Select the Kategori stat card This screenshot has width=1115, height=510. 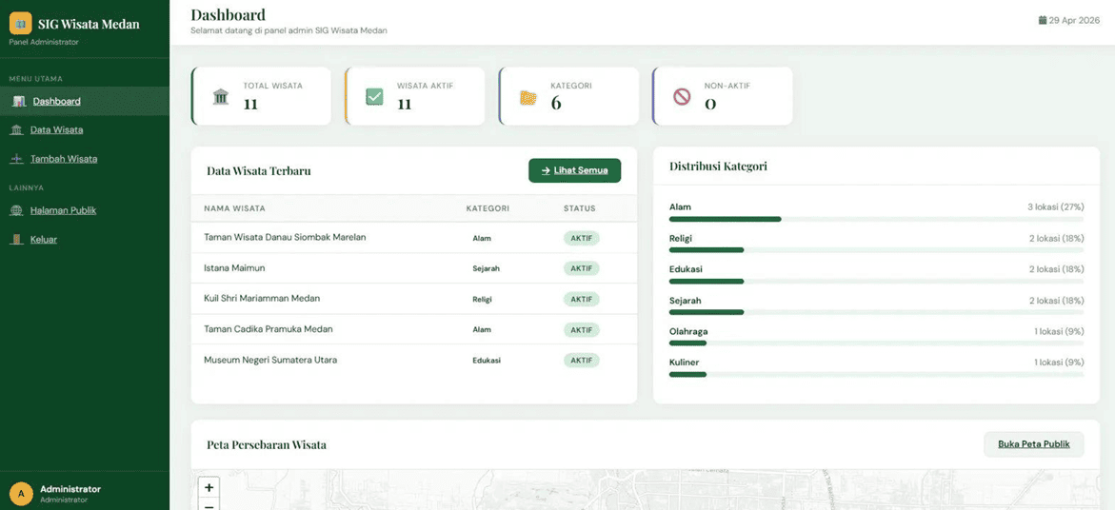tap(568, 96)
